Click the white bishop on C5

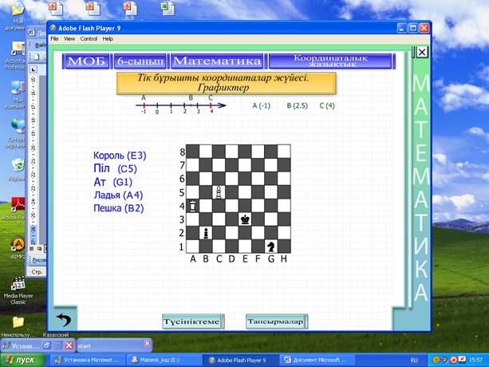(219, 191)
